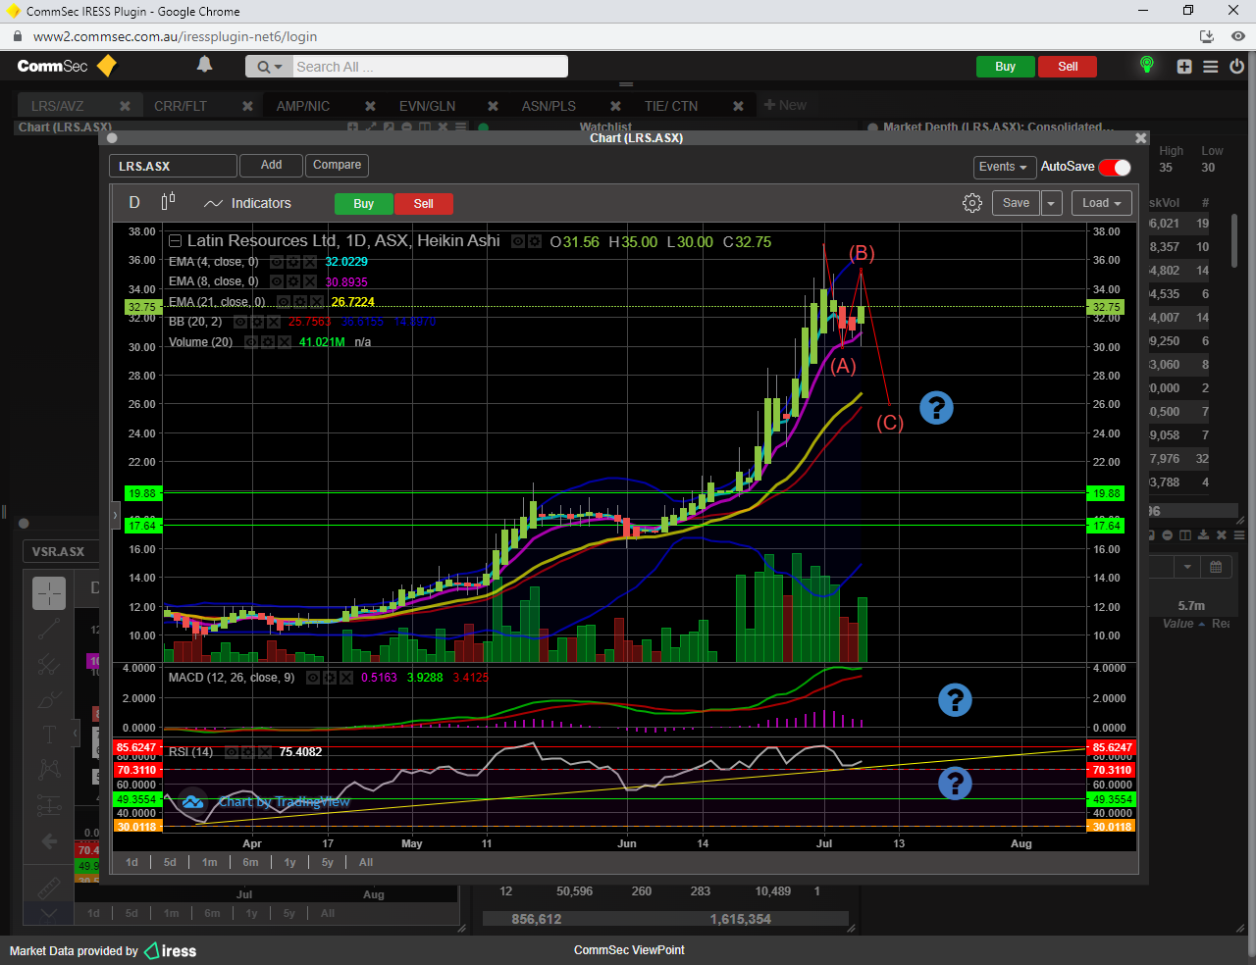Click the power logout icon
This screenshot has height=965, width=1256.
point(1237,67)
